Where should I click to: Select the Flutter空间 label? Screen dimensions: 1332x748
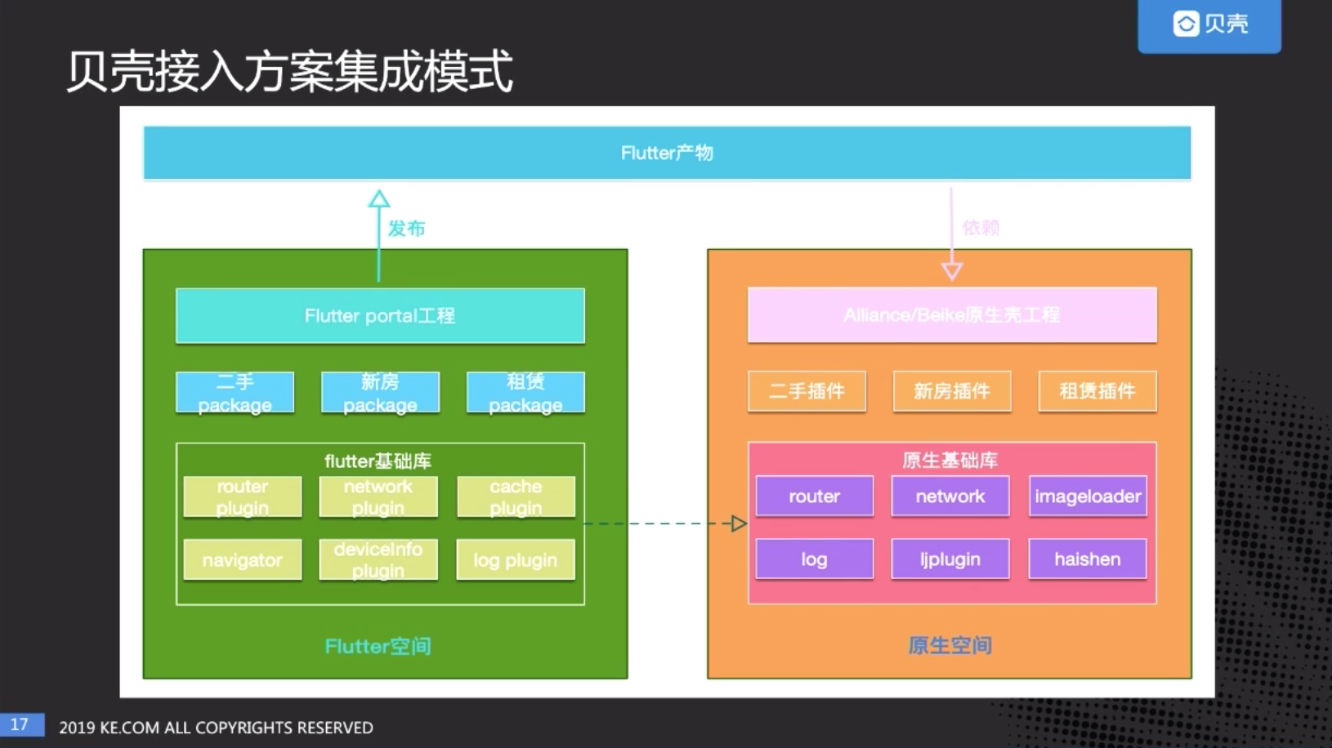click(378, 647)
